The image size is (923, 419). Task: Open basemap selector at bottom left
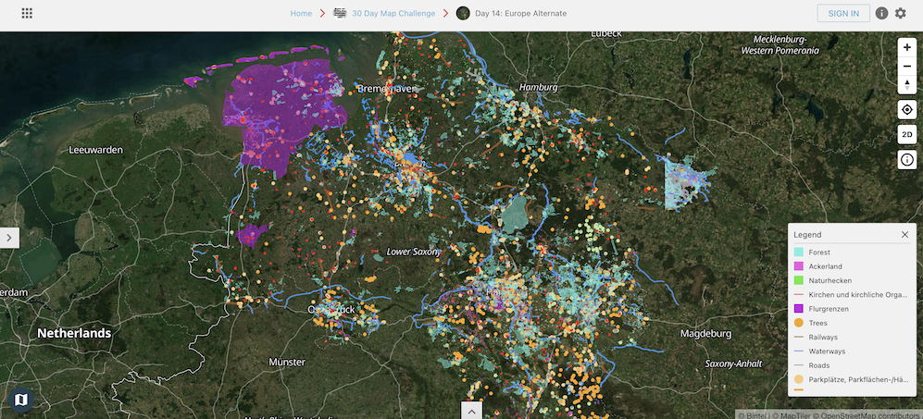click(x=21, y=400)
